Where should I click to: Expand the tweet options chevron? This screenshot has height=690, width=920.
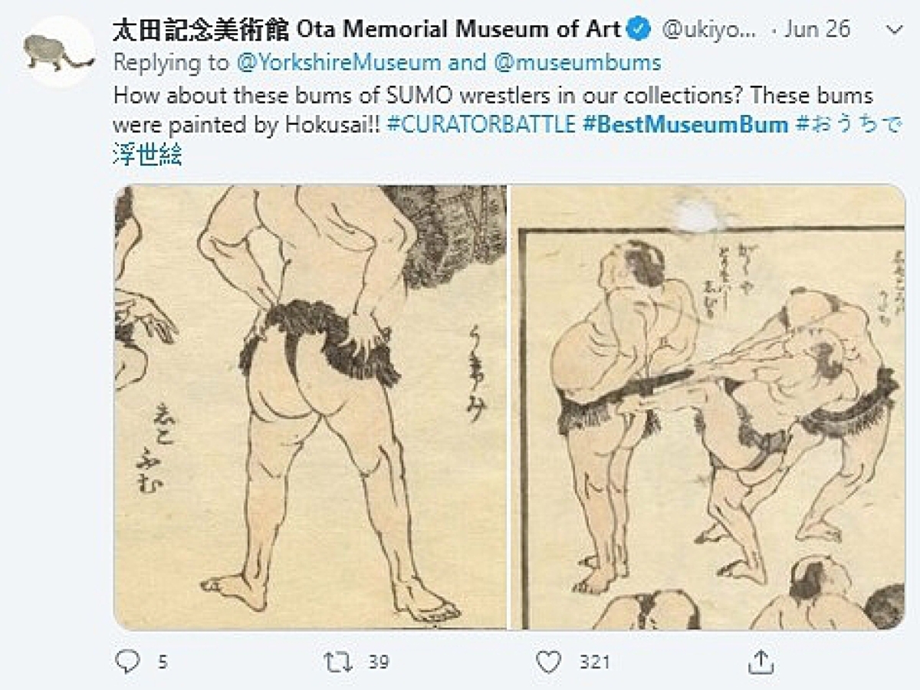[x=894, y=30]
